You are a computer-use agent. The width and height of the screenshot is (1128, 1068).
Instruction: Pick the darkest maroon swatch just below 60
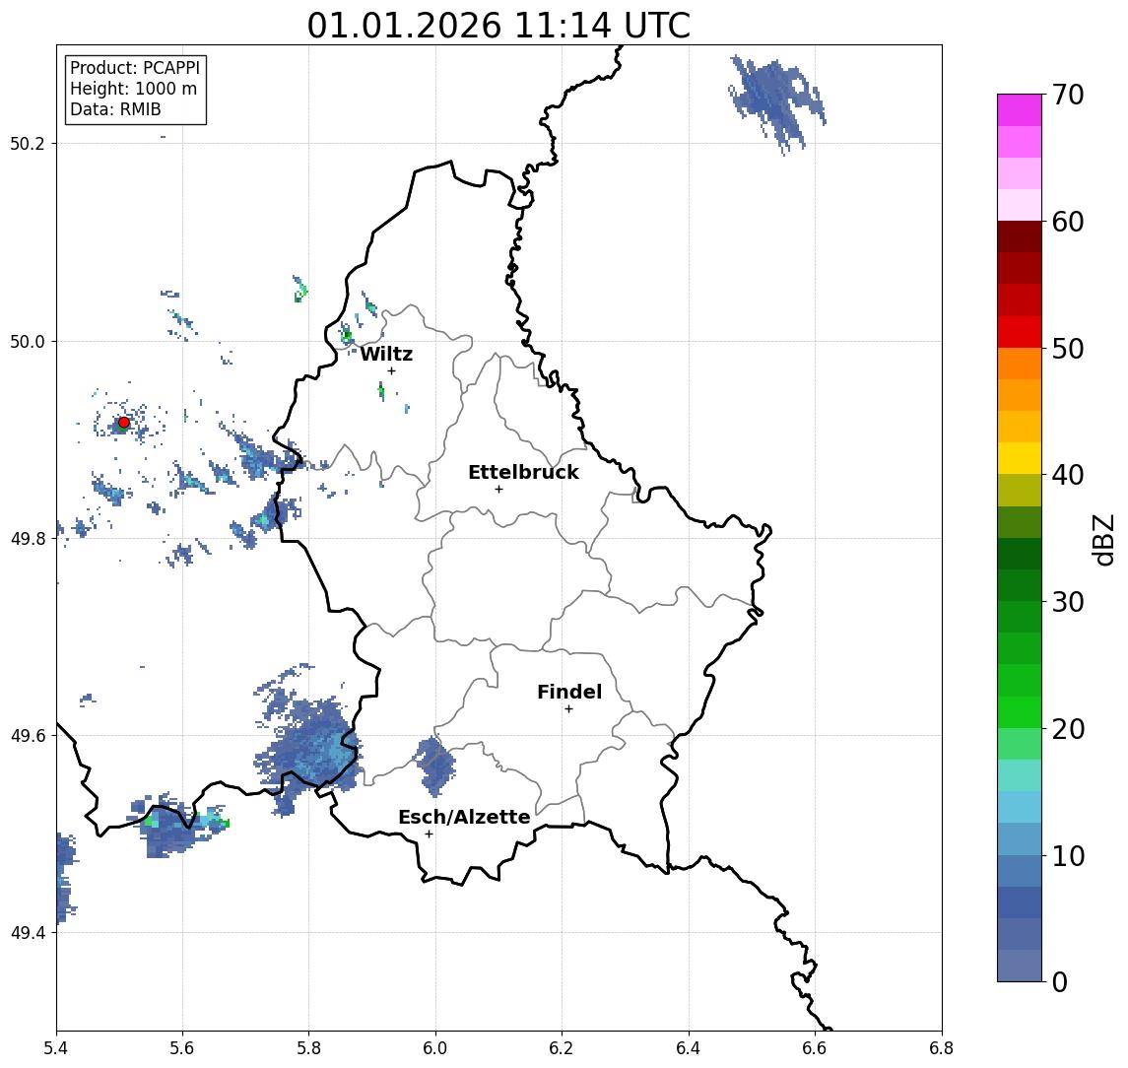point(1020,236)
